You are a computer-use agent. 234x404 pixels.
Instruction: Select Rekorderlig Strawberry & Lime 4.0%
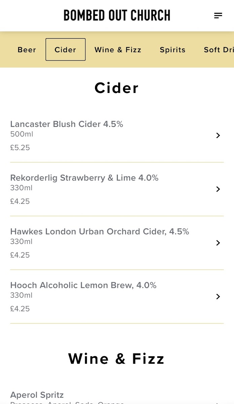[x=84, y=178]
